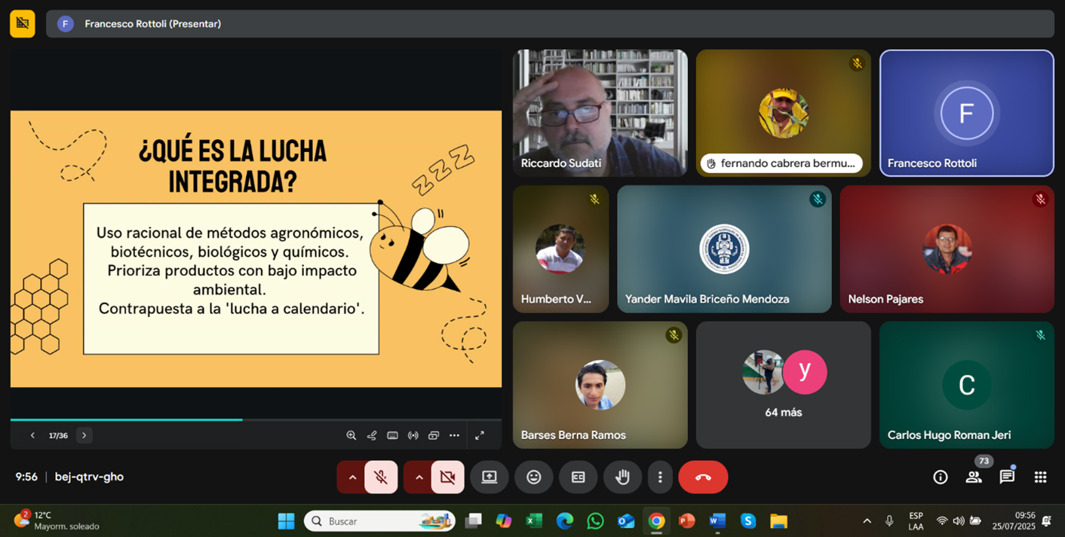Turn on the camera

447,478
